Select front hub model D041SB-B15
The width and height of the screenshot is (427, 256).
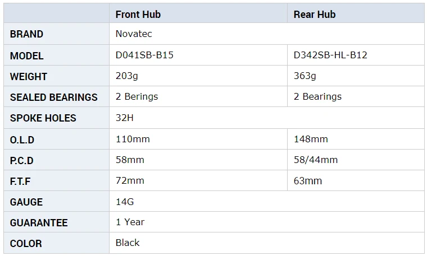tap(144, 55)
